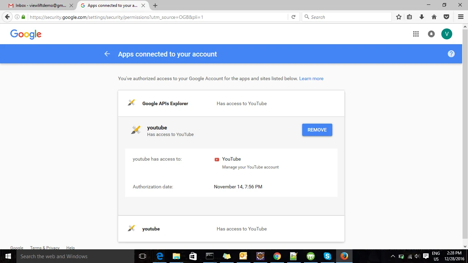Show your bookmarks list
The width and height of the screenshot is (468, 263).
(409, 17)
